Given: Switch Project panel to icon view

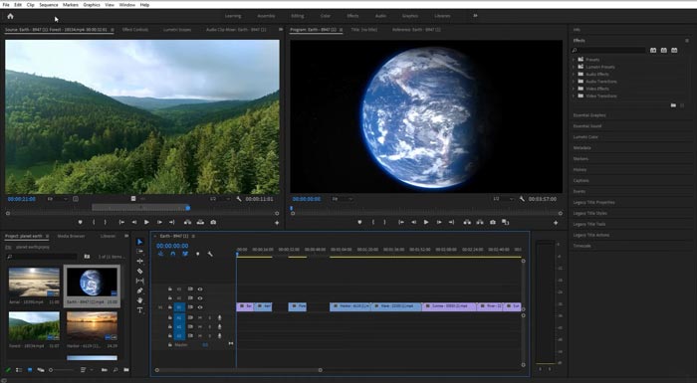Looking at the screenshot, I should point(30,370).
